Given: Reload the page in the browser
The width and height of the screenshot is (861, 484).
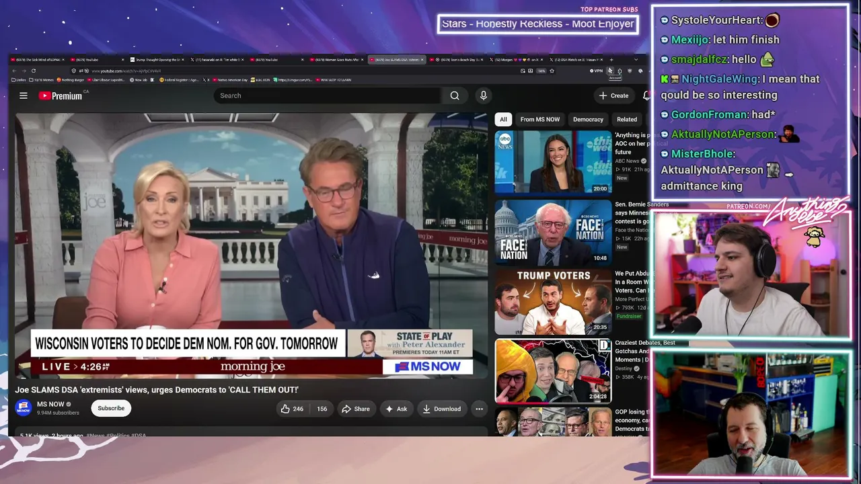Looking at the screenshot, I should pos(34,71).
